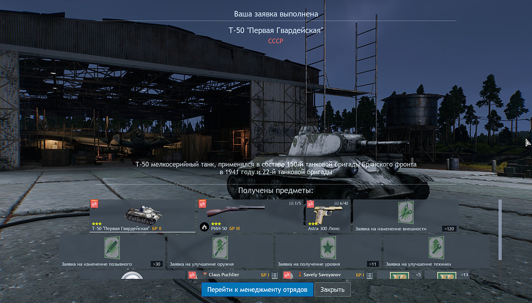The image size is (532, 303).
Task: Click the appearance change order scissors icon
Action: (x=406, y=212)
